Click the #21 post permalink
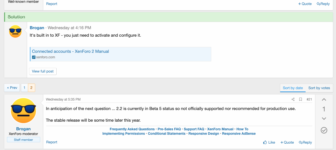Screen dimensions: 336x150 pyautogui.click(x=309, y=99)
